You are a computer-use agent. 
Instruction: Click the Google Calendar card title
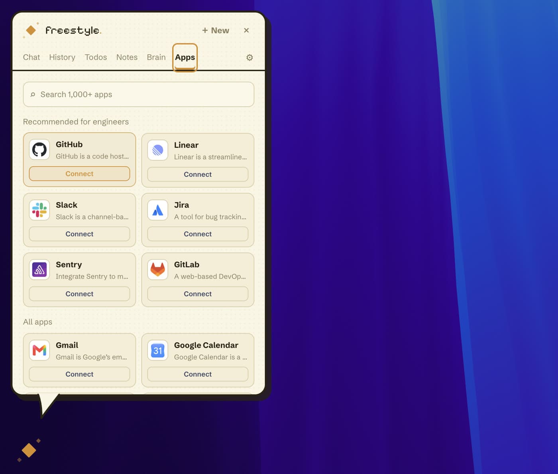[x=206, y=345]
